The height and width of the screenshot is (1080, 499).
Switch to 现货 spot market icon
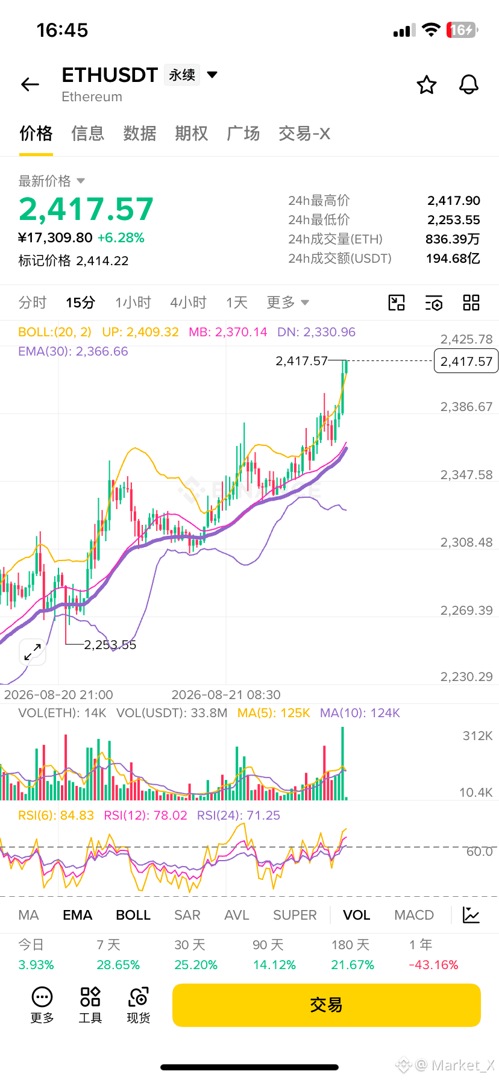coord(139,1005)
